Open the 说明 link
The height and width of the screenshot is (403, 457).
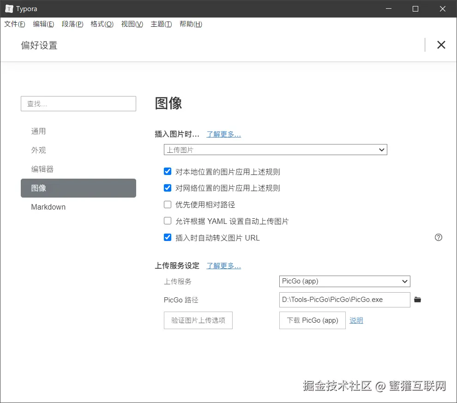point(356,320)
